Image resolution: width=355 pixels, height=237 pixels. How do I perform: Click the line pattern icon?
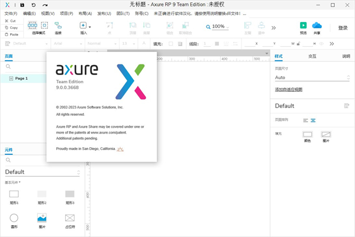[226, 44]
